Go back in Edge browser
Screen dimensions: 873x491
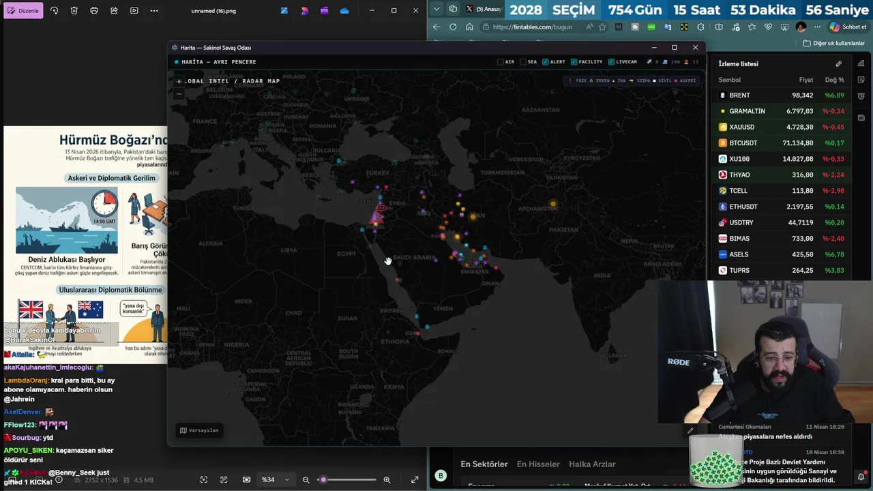436,27
